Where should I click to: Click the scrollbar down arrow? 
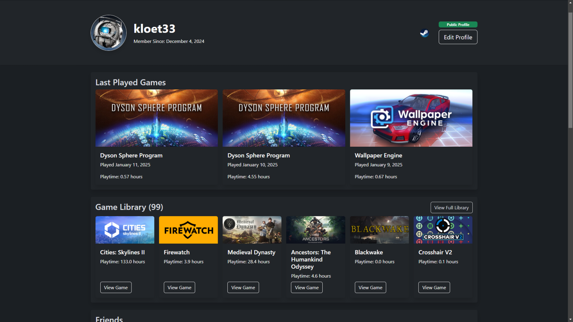pyautogui.click(x=570, y=319)
